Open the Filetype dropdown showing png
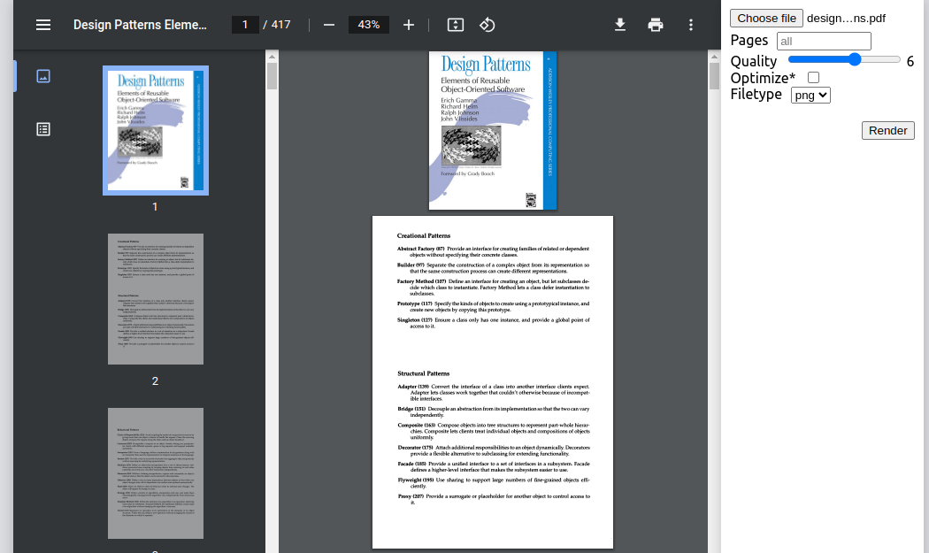 (x=810, y=95)
